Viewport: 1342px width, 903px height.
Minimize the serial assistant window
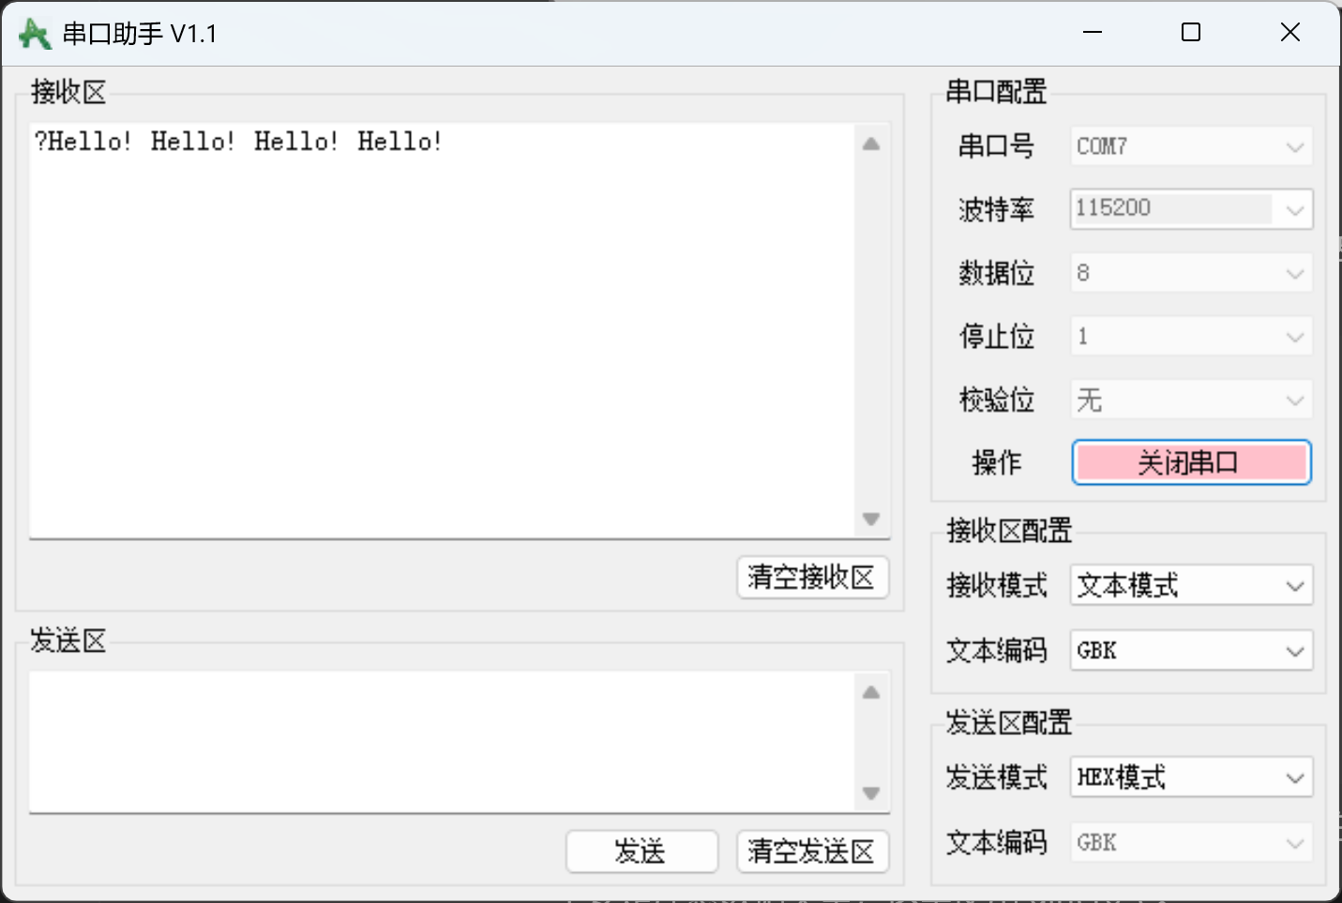click(x=1093, y=33)
